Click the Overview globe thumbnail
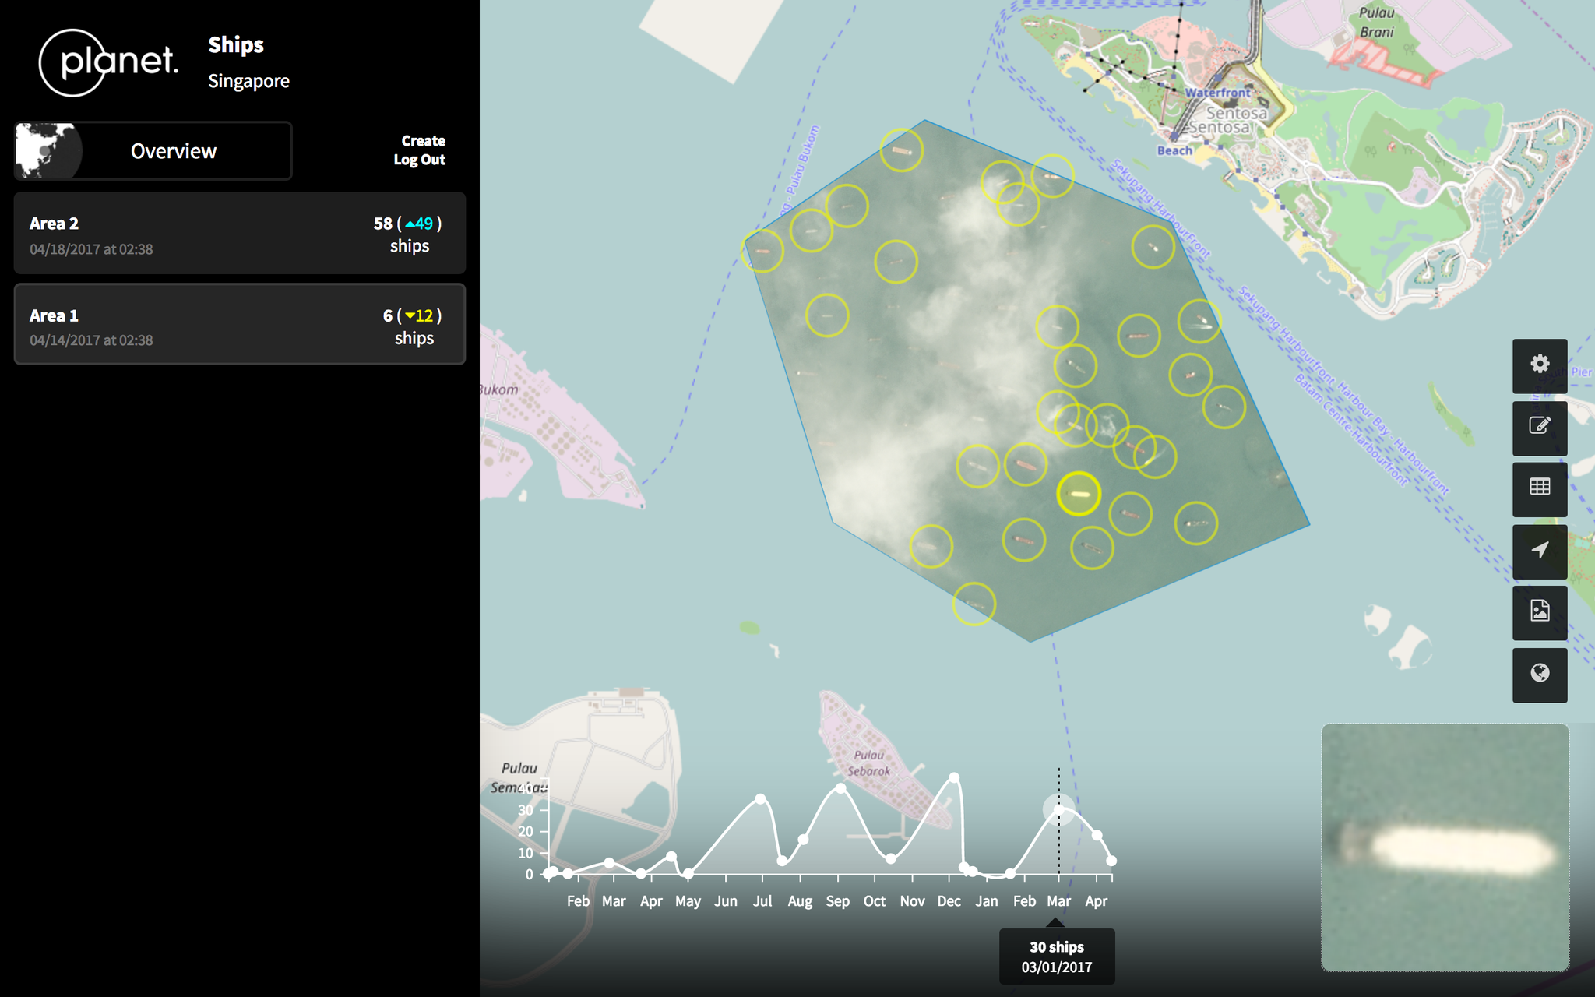 48,151
